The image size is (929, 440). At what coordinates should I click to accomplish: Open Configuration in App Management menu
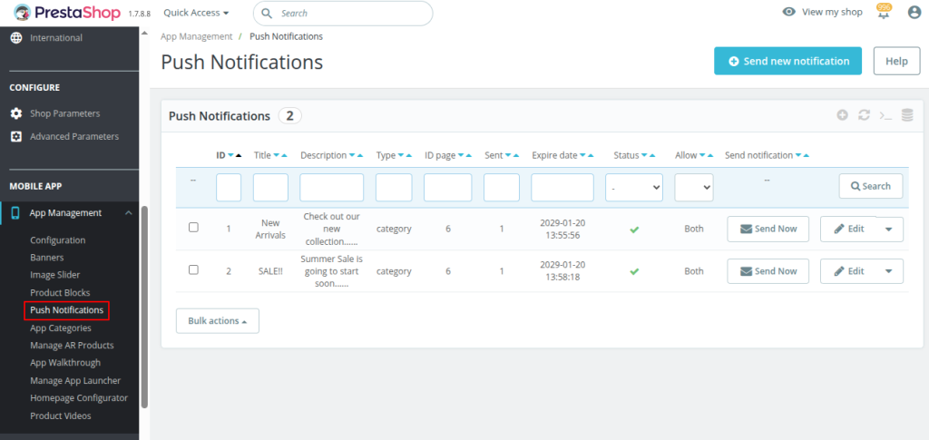[x=57, y=240]
